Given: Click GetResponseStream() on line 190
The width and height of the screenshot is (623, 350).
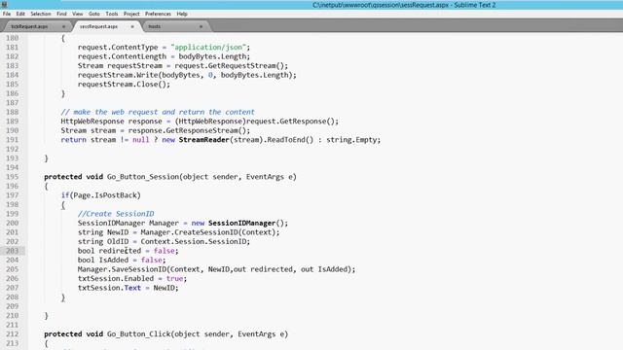Looking at the screenshot, I should click(x=206, y=130).
